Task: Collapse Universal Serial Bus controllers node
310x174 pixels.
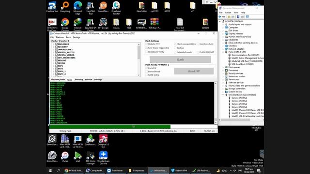Action: 223,95
